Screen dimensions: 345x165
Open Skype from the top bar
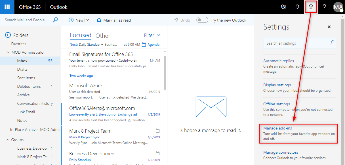click(x=284, y=7)
